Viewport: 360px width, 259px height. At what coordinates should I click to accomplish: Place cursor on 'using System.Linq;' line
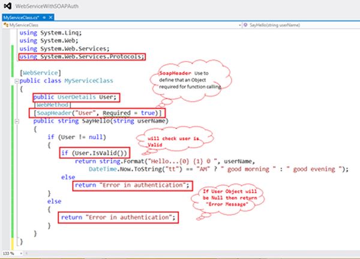point(50,33)
